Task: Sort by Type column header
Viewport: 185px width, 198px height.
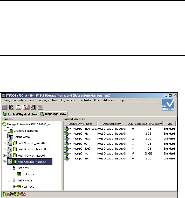Action: (x=169, y=124)
